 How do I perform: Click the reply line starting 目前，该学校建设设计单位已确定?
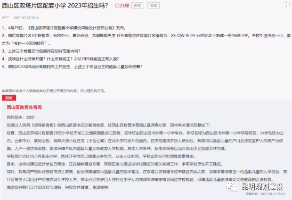point(115,164)
